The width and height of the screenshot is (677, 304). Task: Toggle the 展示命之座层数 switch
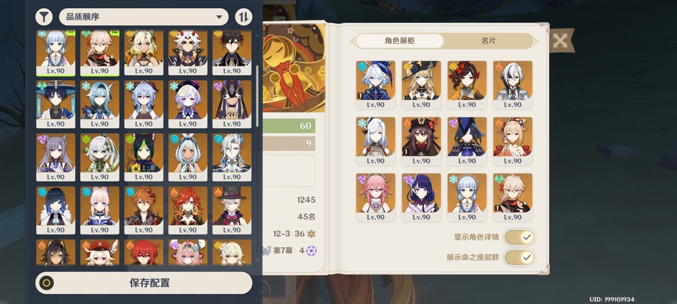[520, 258]
